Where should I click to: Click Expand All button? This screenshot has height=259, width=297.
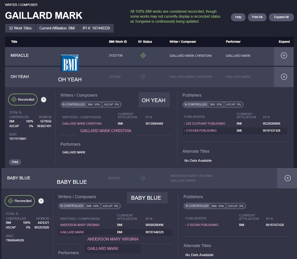pyautogui.click(x=281, y=17)
